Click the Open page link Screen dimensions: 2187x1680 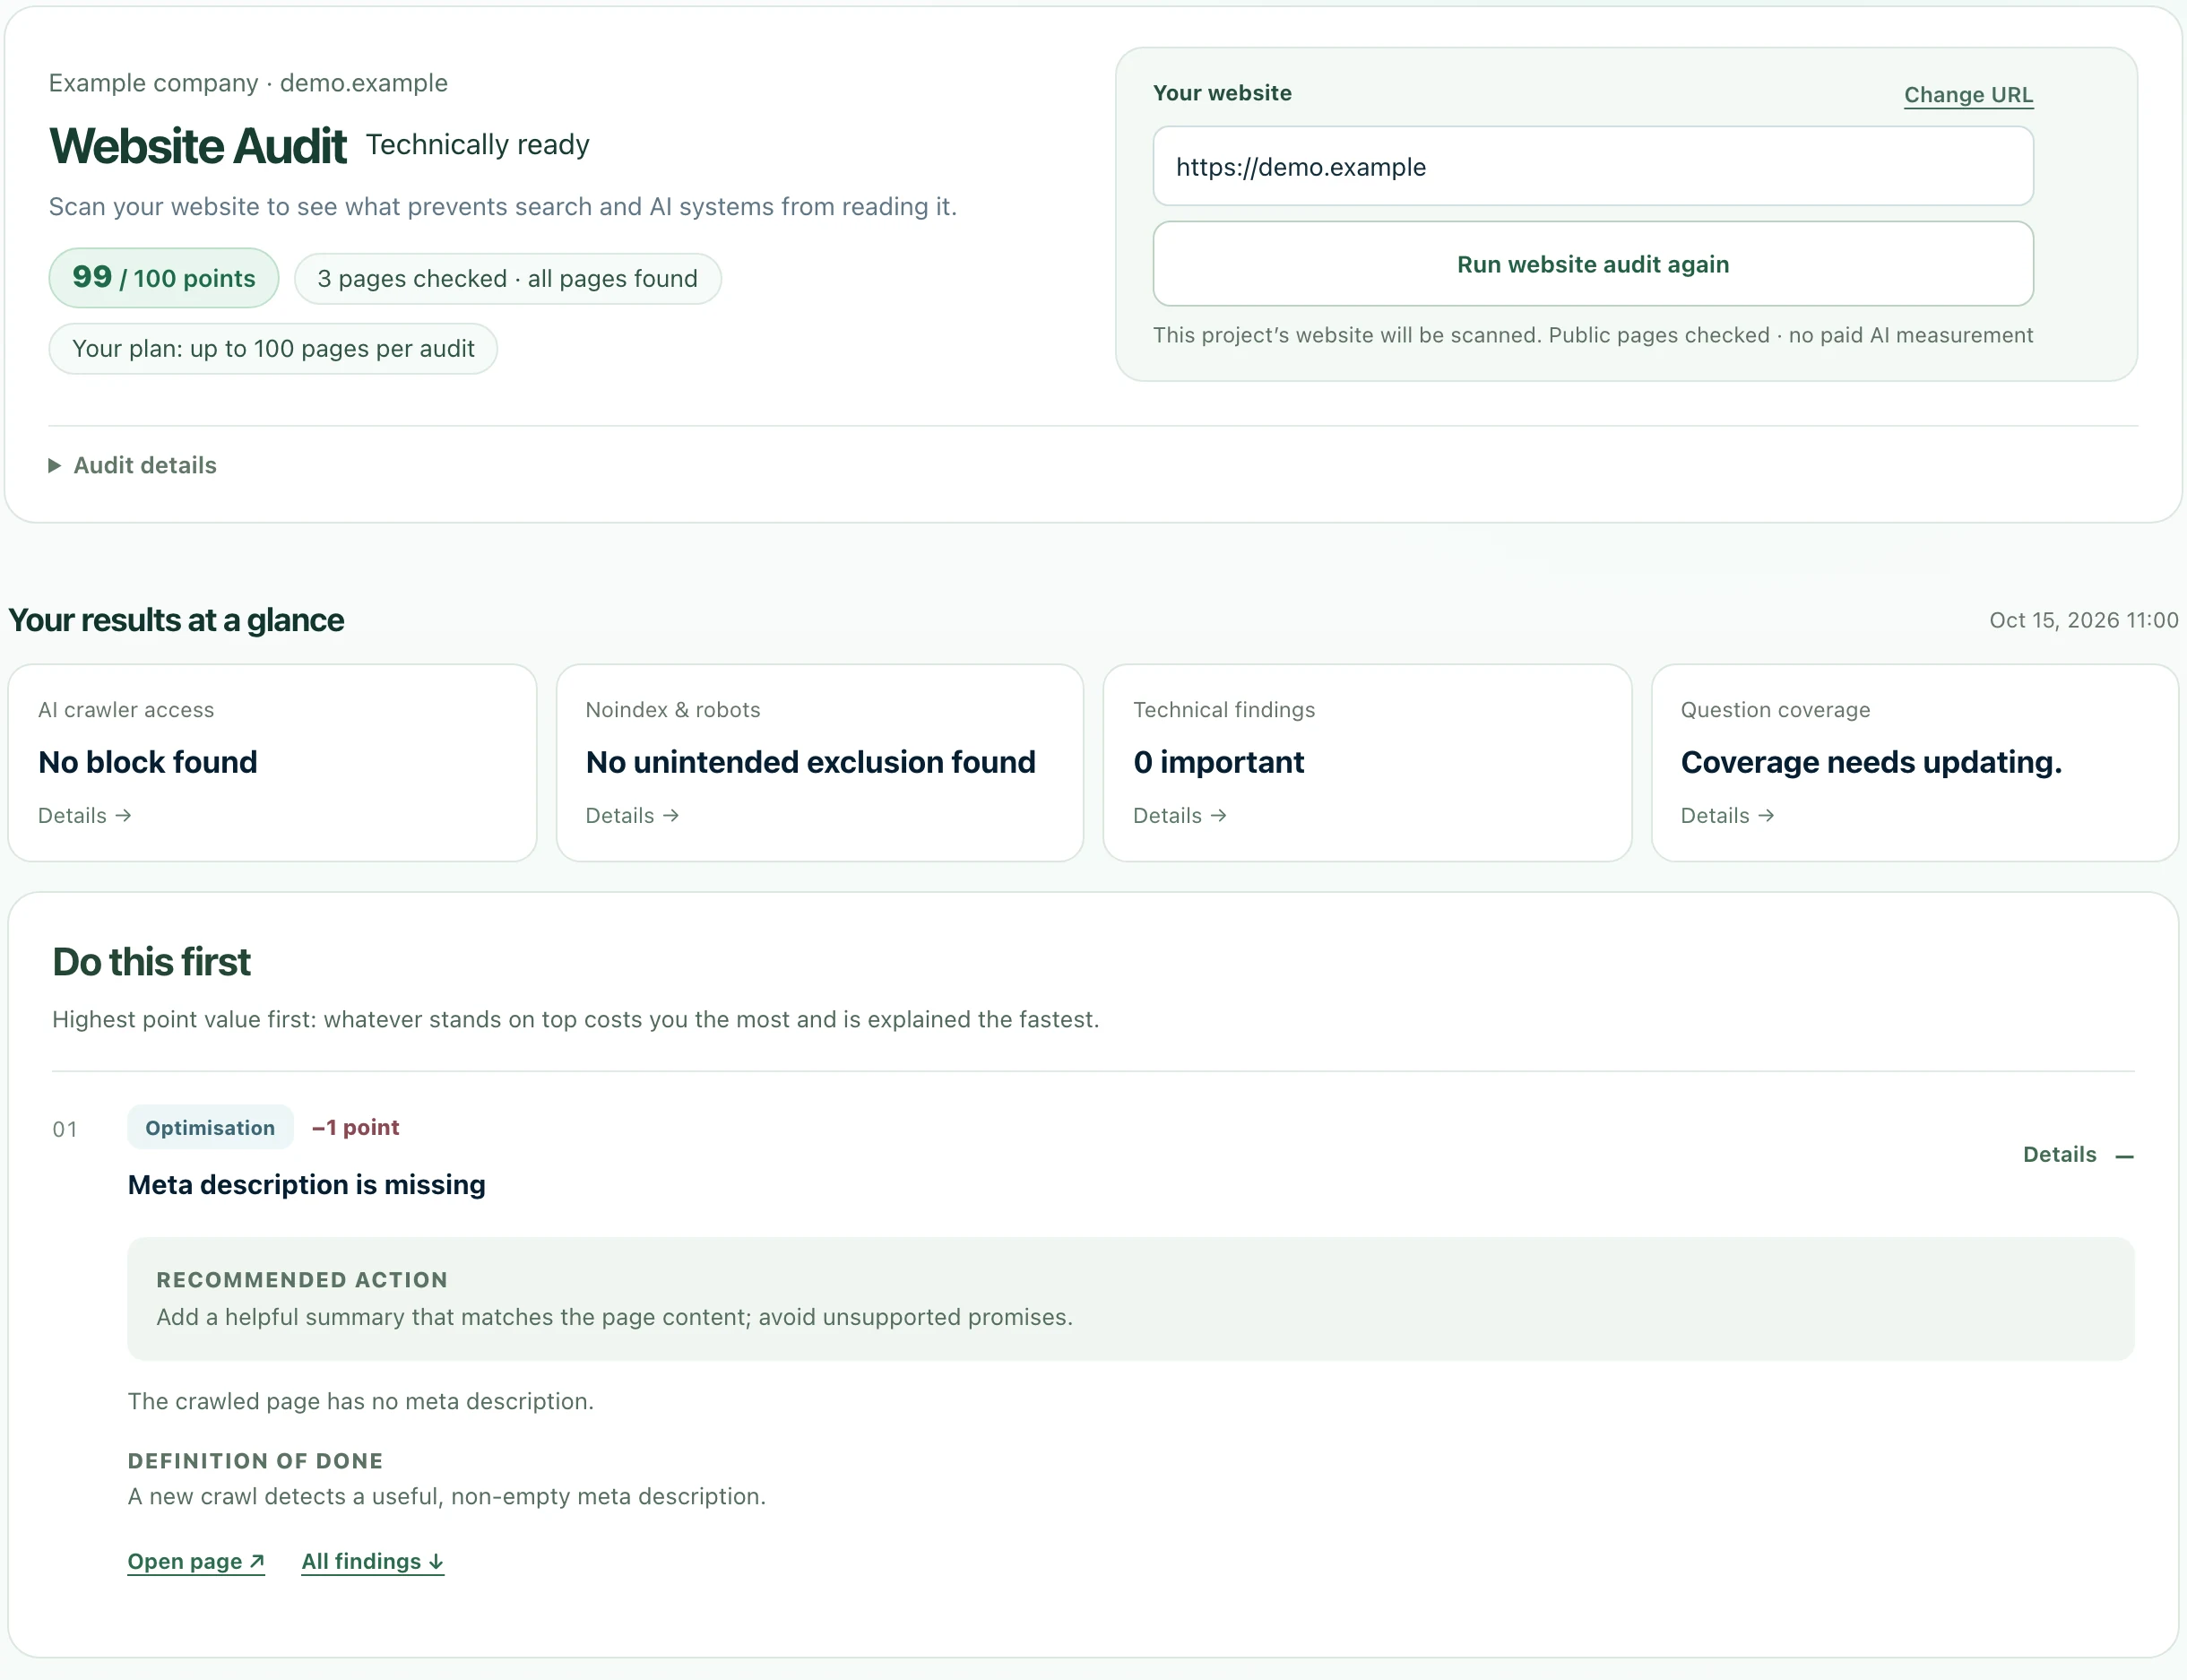[196, 1561]
